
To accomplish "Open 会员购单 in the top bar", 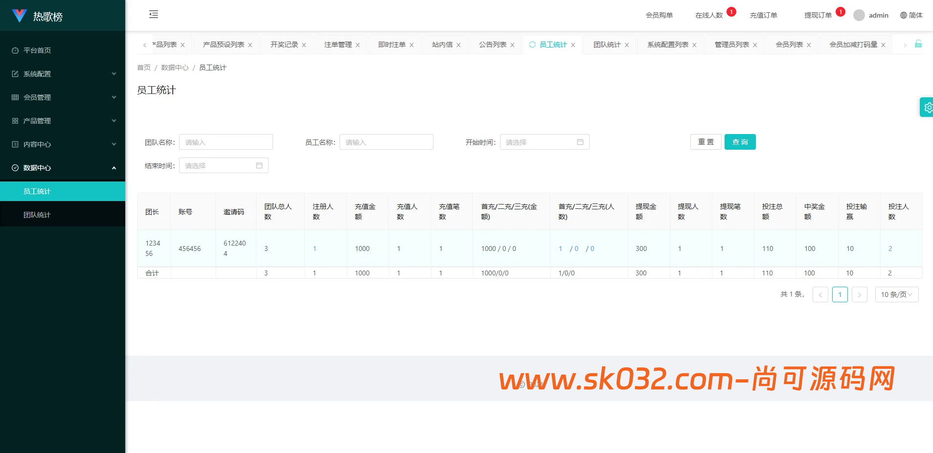I will (x=659, y=15).
